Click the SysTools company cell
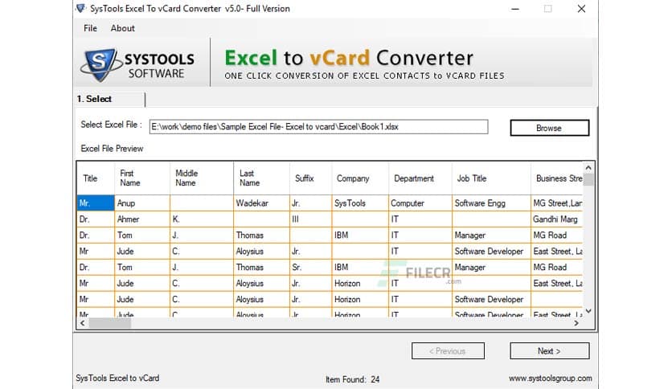 [x=360, y=203]
